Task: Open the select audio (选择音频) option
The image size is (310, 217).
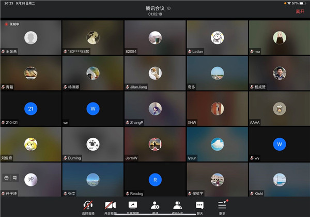Action: pos(88,207)
